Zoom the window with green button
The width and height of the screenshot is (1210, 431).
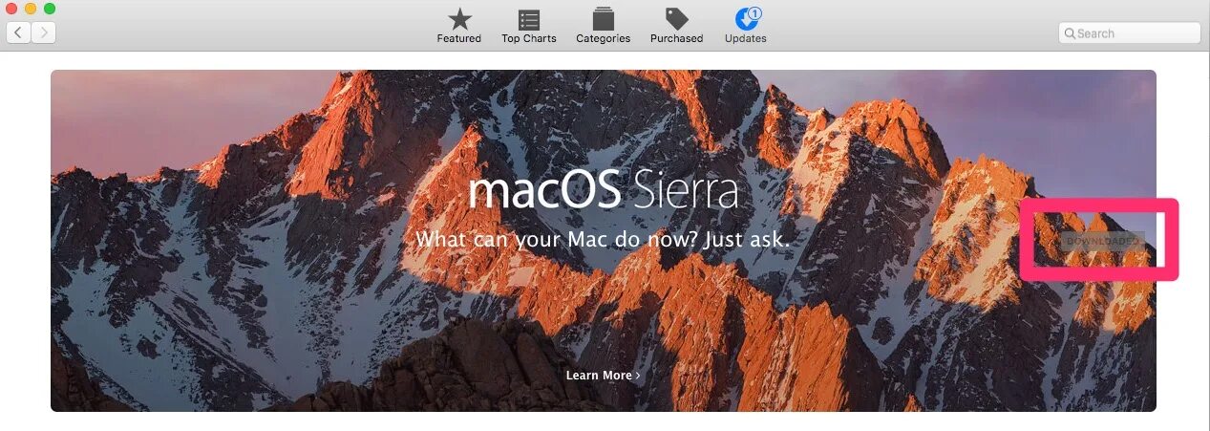50,9
